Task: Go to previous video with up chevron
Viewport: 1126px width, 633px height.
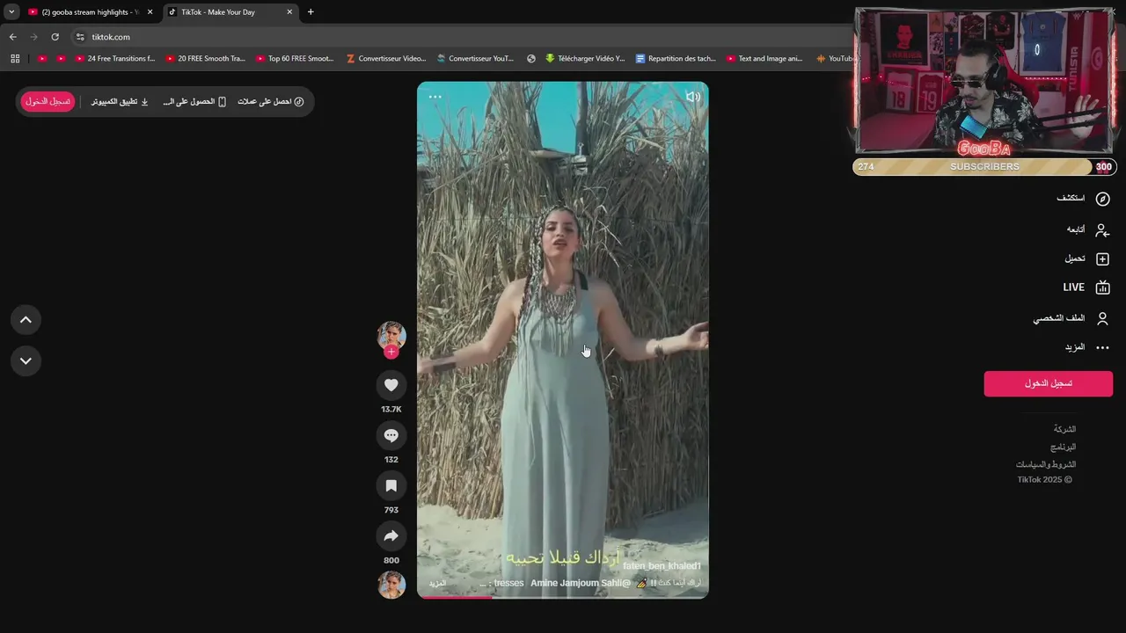Action: [x=26, y=320]
